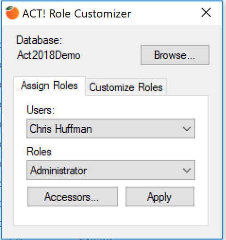Image resolution: width=226 pixels, height=240 pixels.
Task: Click the Chris Huffman user combo box
Action: [x=111, y=129]
